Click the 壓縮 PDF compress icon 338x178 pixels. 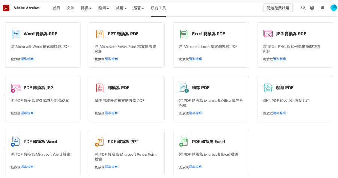click(268, 88)
